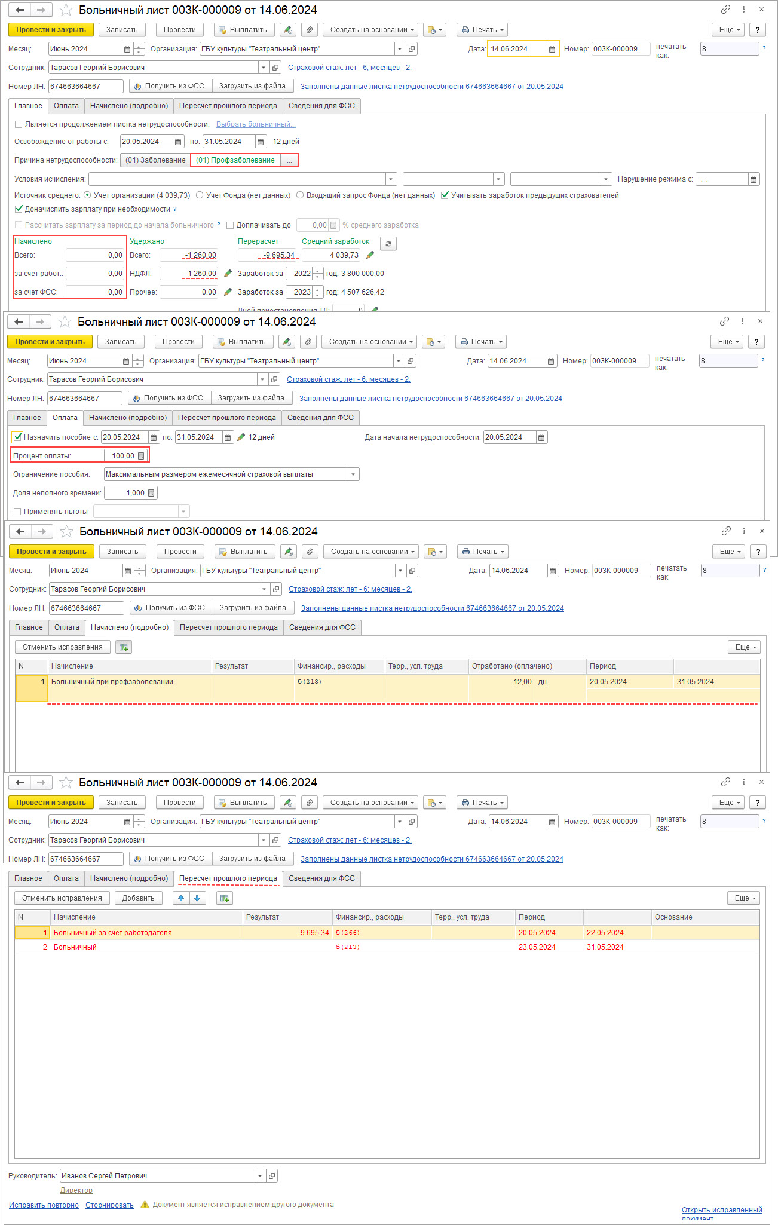Click the green pencil beside 12 дней on the Оплата tab
The image size is (778, 1225).
(241, 437)
